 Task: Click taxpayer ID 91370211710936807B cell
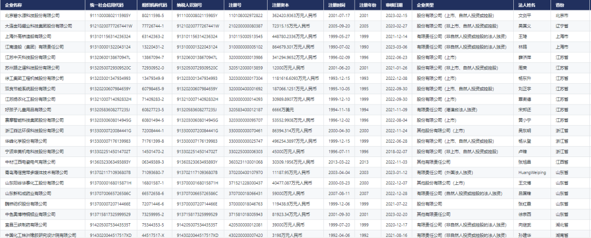pyautogui.click(x=198, y=172)
